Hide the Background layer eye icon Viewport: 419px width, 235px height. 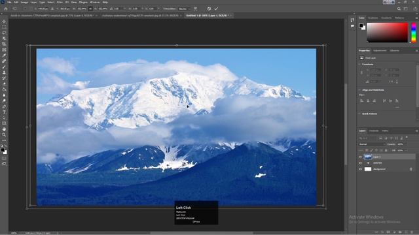click(360, 169)
